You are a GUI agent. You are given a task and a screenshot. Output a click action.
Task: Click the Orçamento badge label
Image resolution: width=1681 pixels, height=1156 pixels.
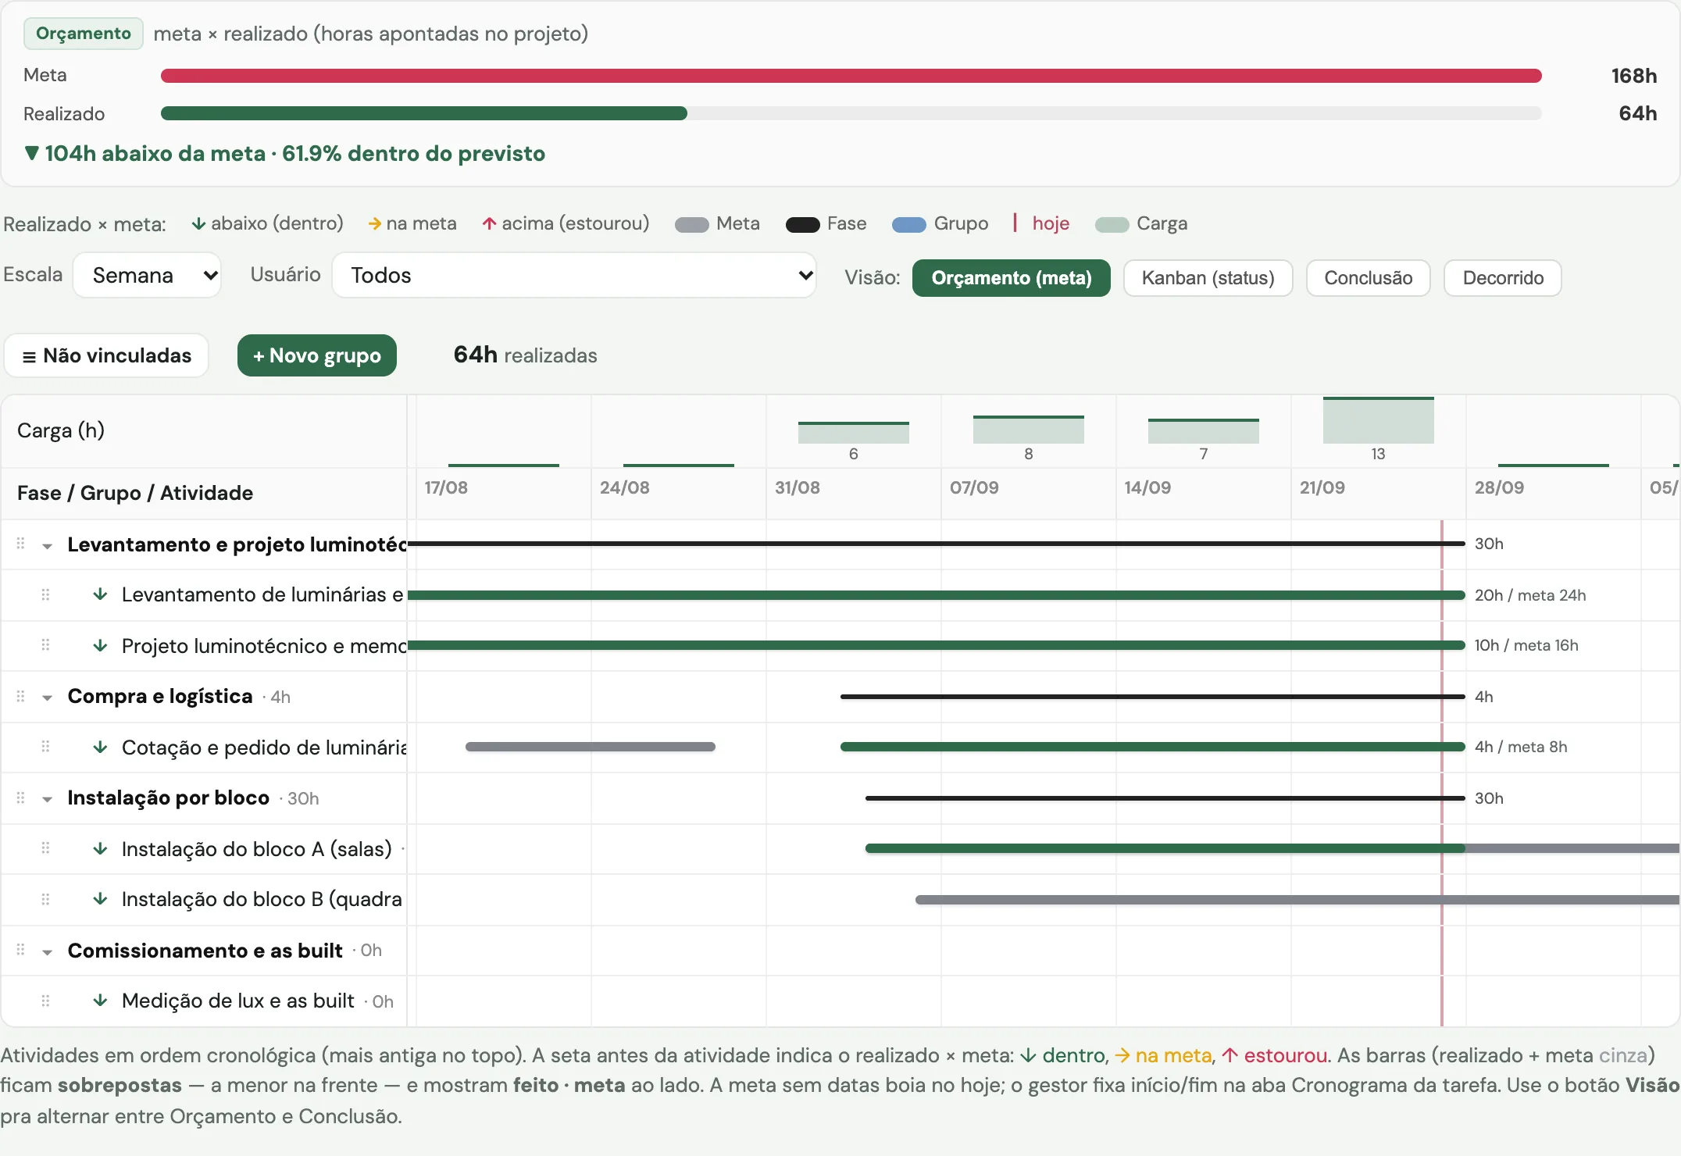pyautogui.click(x=84, y=34)
